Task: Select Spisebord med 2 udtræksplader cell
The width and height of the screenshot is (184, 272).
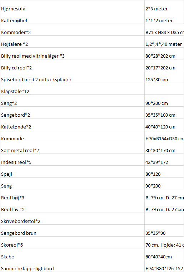Action: point(72,77)
